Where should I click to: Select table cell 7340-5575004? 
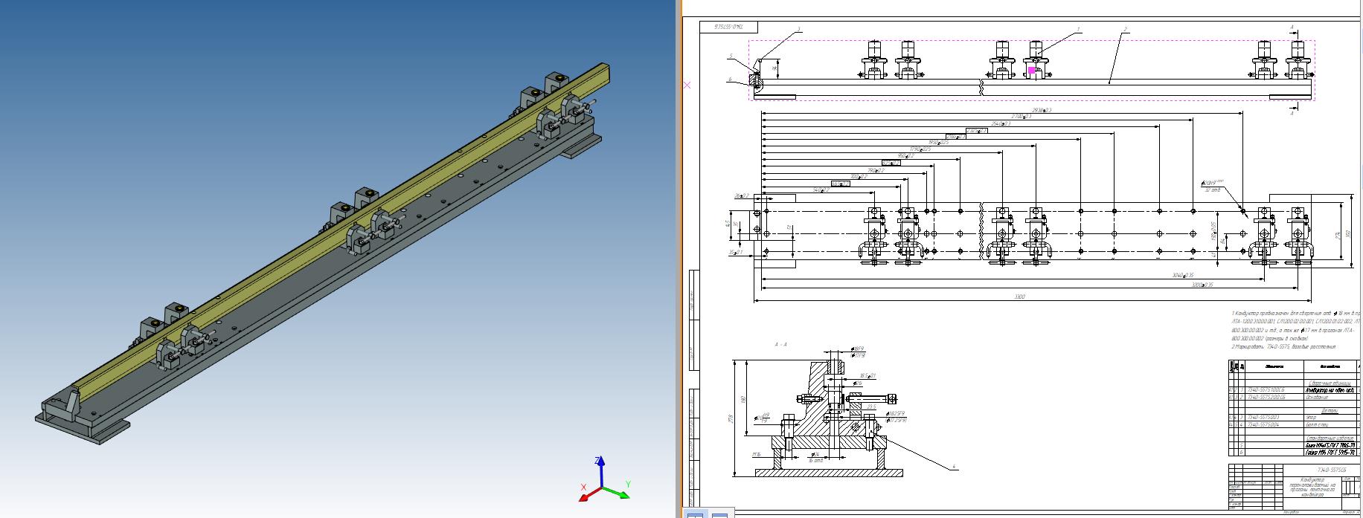coord(1274,425)
